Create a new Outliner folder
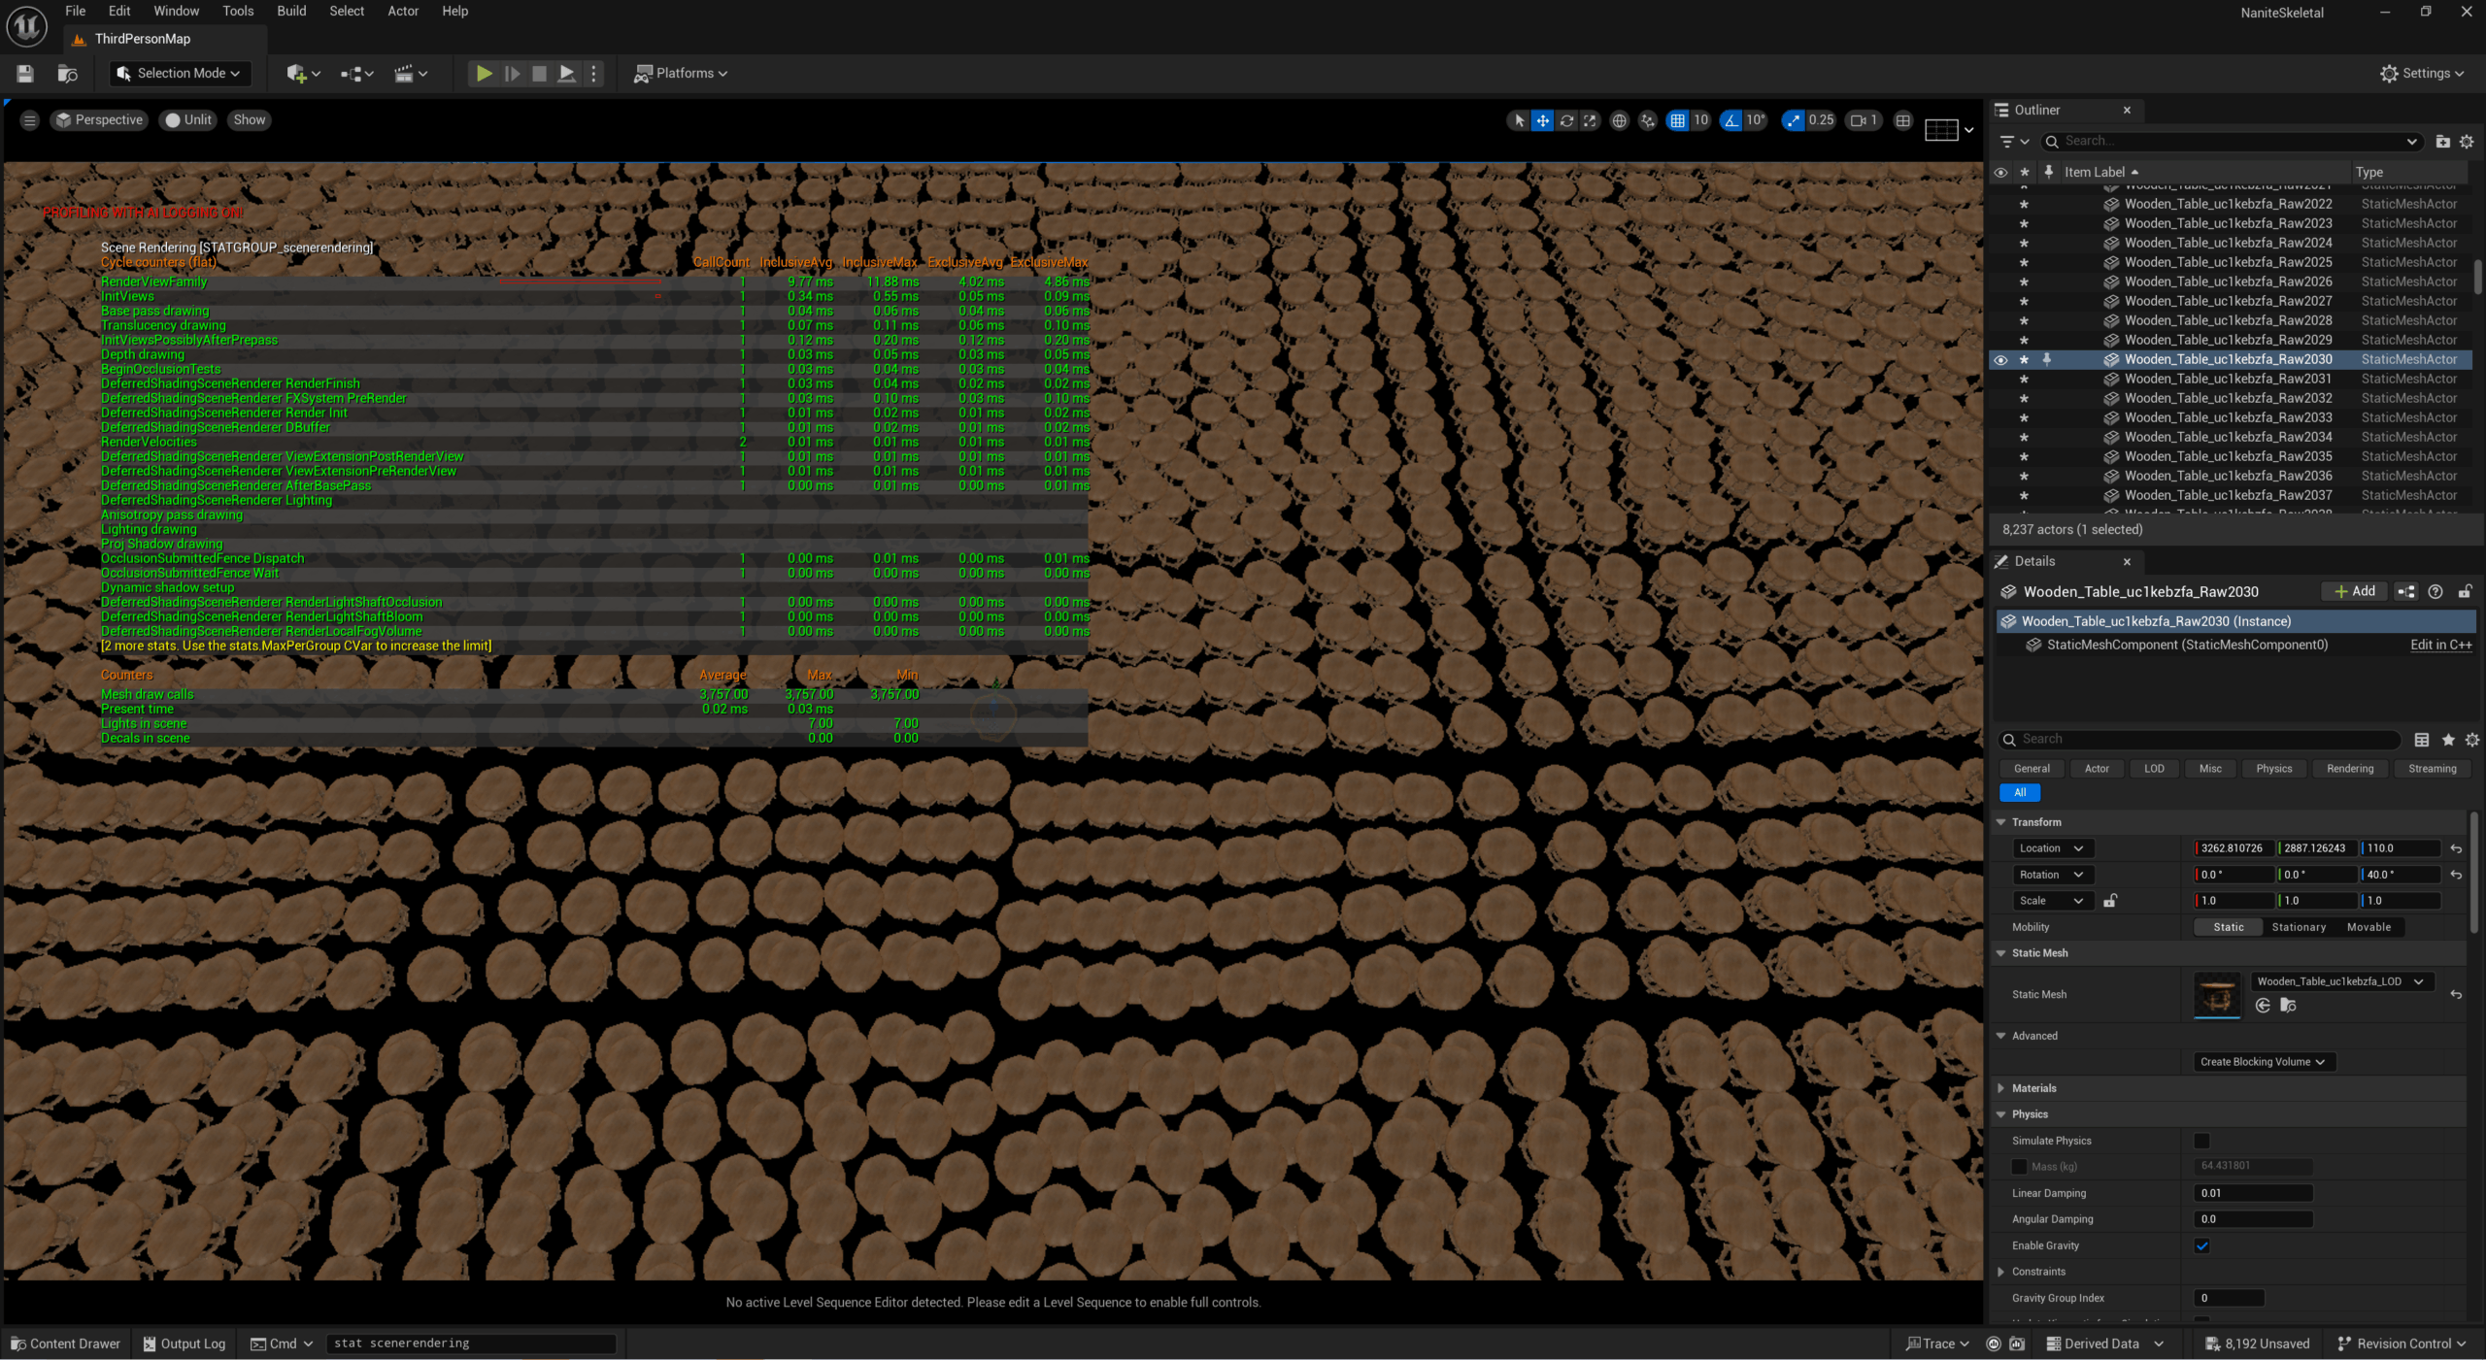The width and height of the screenshot is (2486, 1360). click(2442, 142)
